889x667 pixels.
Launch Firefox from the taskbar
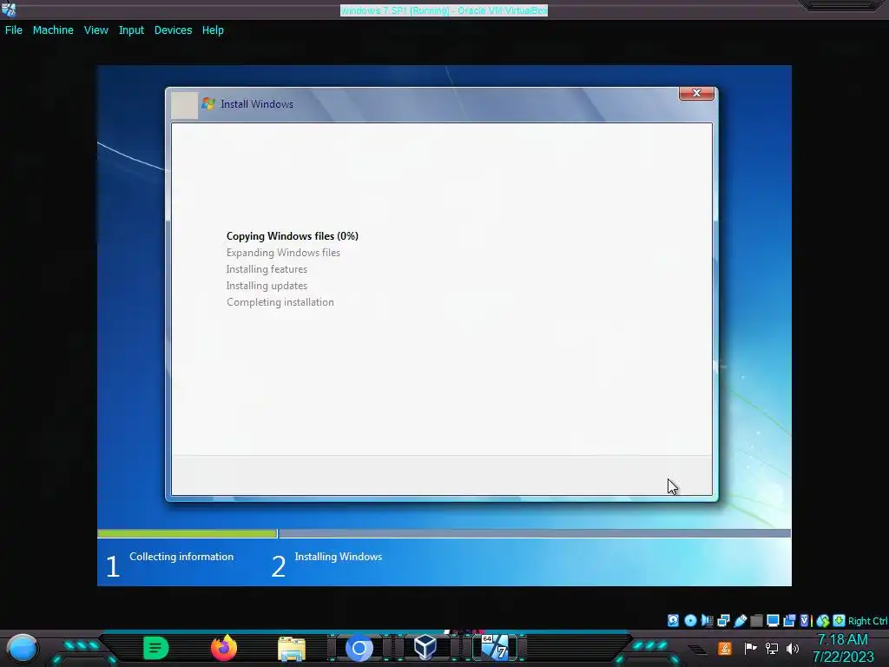coord(223,648)
